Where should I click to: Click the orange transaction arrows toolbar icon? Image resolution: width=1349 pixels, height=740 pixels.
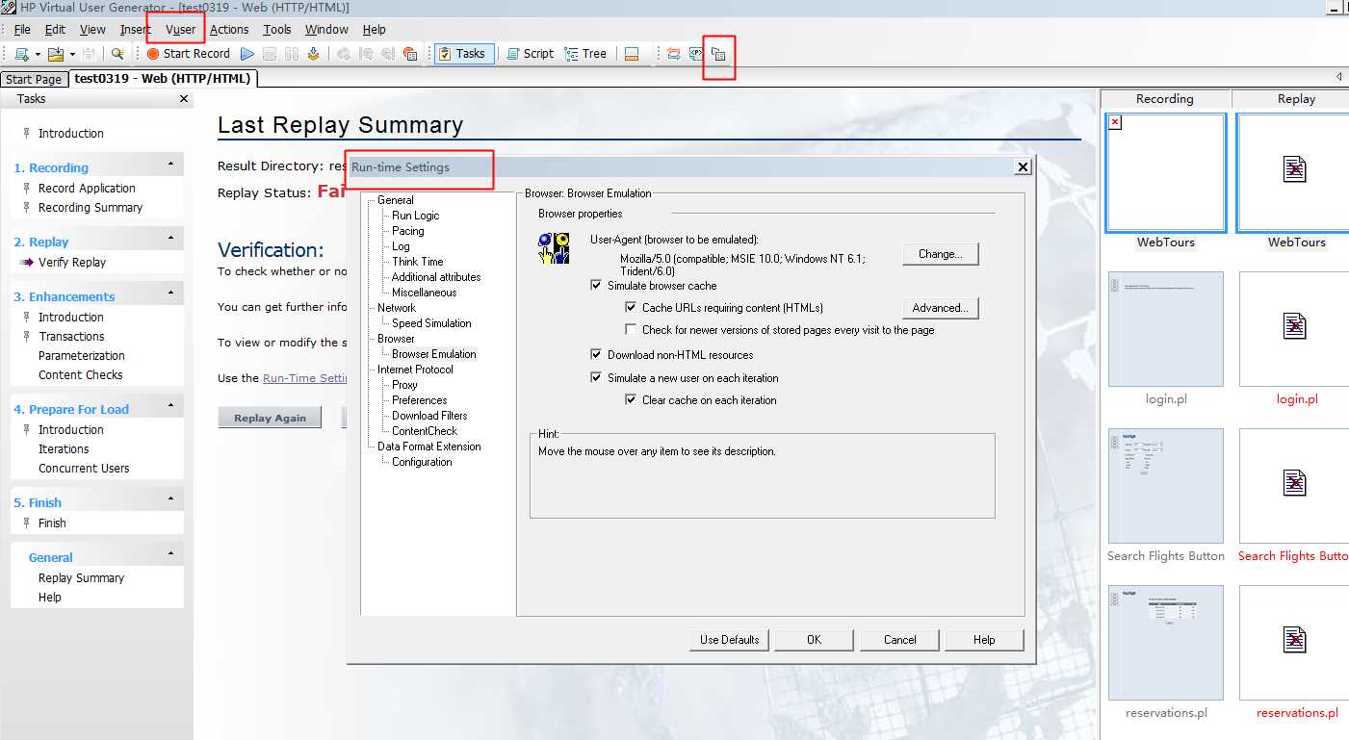click(674, 54)
